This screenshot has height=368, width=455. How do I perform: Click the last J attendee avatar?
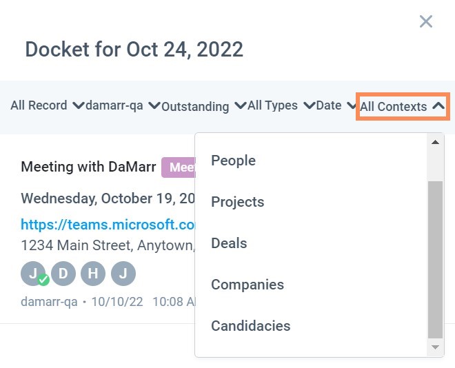coord(123,274)
